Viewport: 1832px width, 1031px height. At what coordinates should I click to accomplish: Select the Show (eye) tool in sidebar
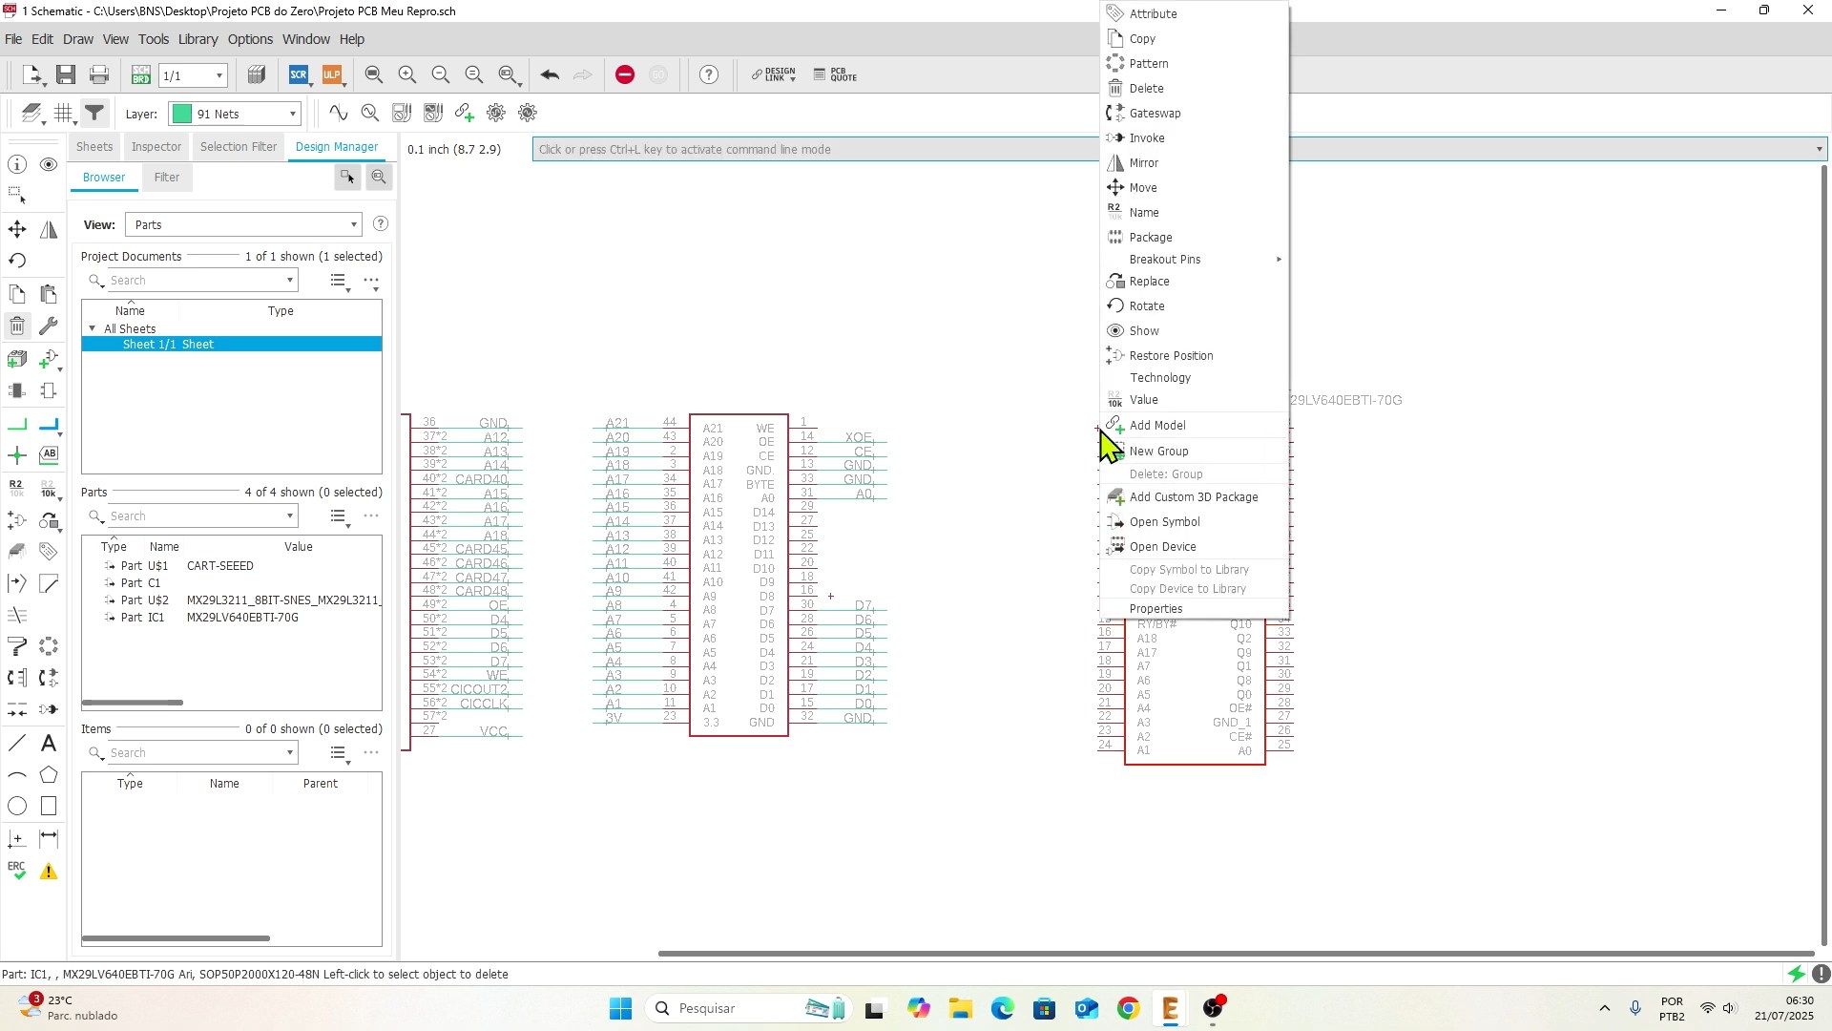pos(49,165)
